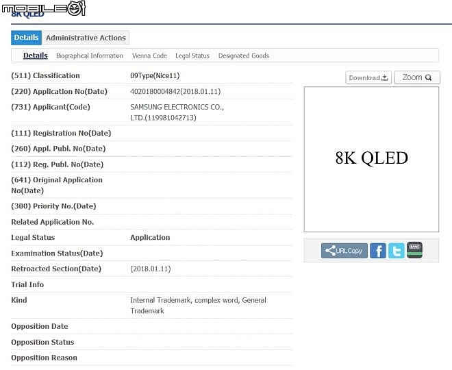Viewport: 452px width, 370px height.
Task: Share via the Twitter icon
Action: coord(397,250)
